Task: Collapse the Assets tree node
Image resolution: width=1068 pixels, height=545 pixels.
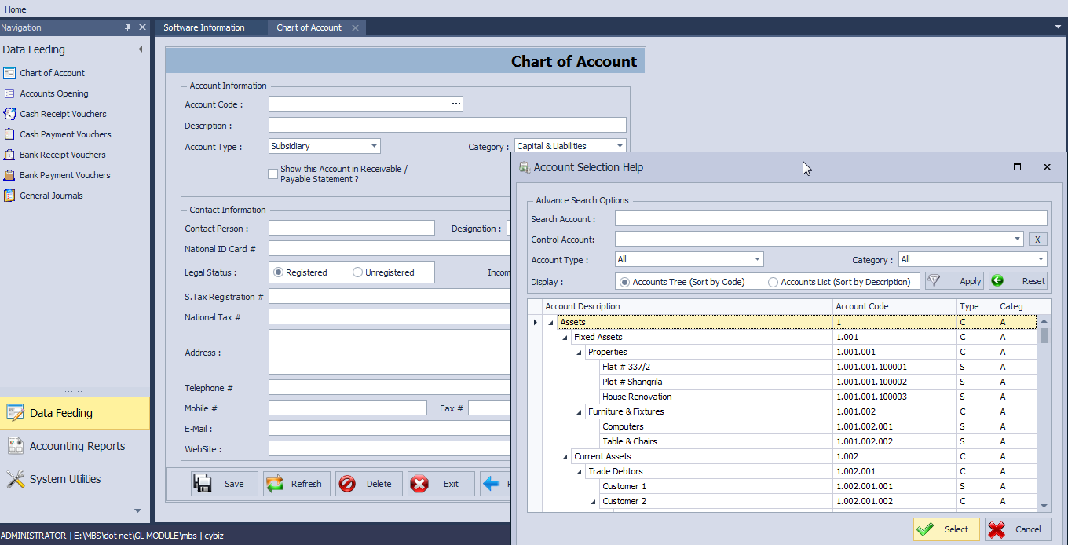Action: click(550, 323)
